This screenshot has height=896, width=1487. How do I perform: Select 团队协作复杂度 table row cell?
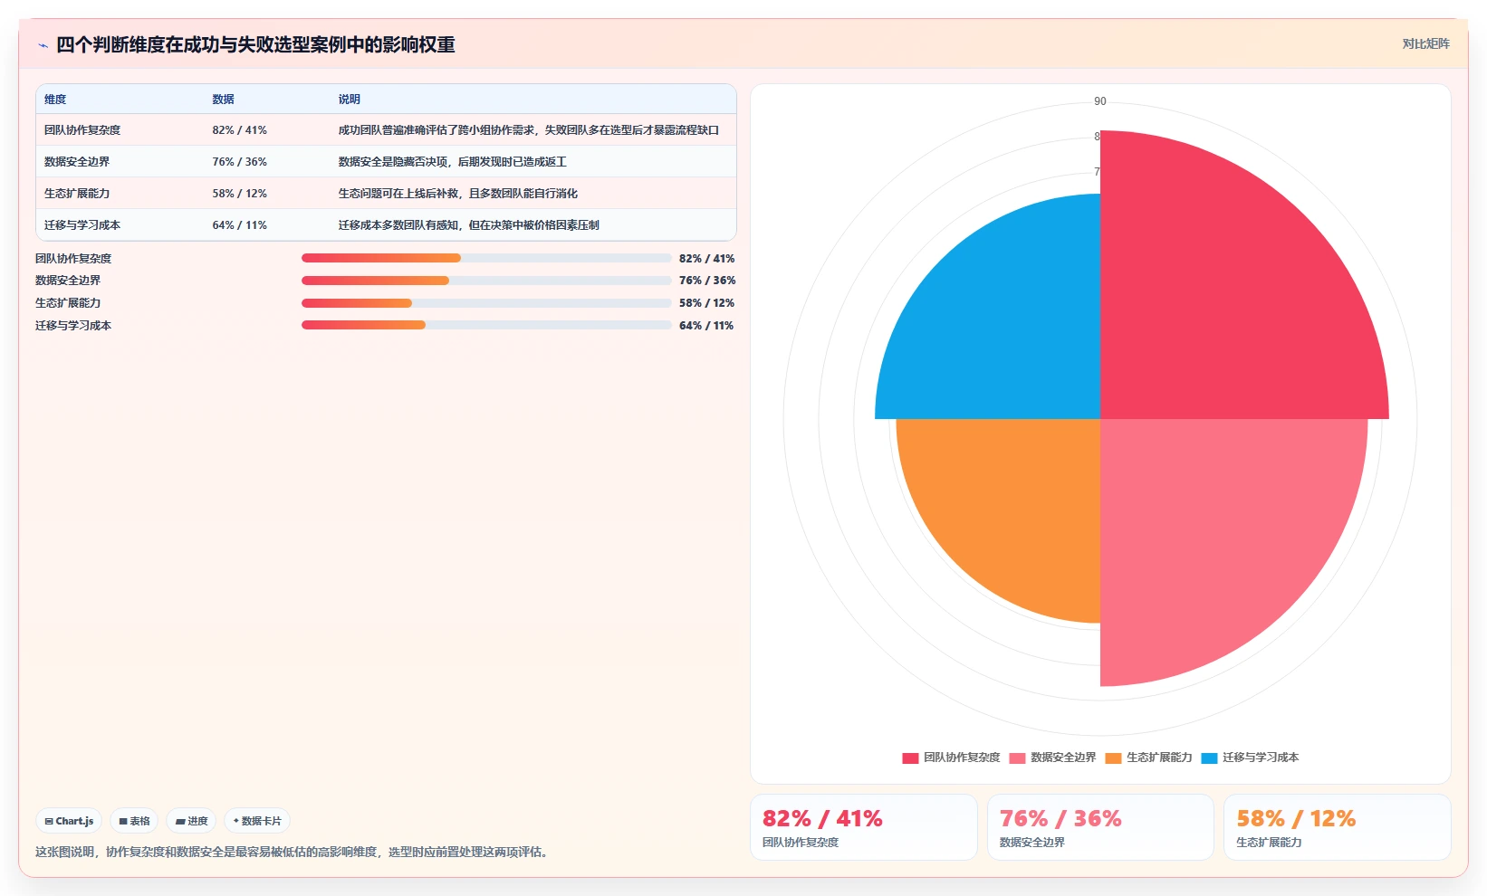click(x=82, y=130)
